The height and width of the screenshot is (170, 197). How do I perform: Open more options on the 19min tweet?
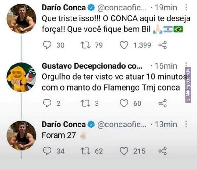[x=186, y=8]
